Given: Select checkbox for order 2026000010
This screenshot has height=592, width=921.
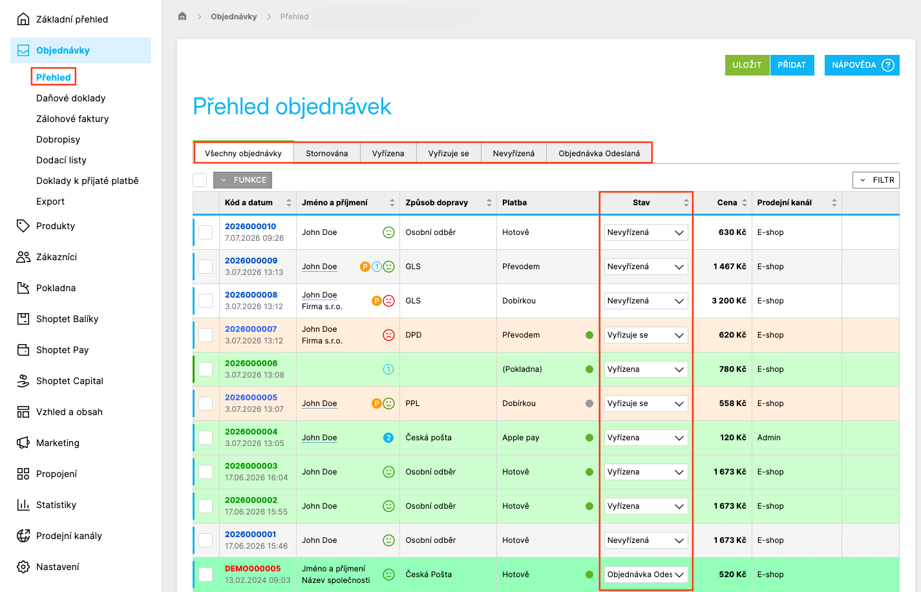Looking at the screenshot, I should coord(206,232).
